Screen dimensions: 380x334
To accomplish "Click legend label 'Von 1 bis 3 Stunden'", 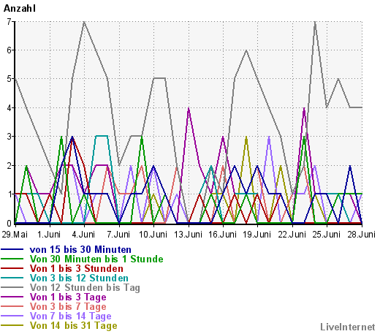I will tap(77, 268).
